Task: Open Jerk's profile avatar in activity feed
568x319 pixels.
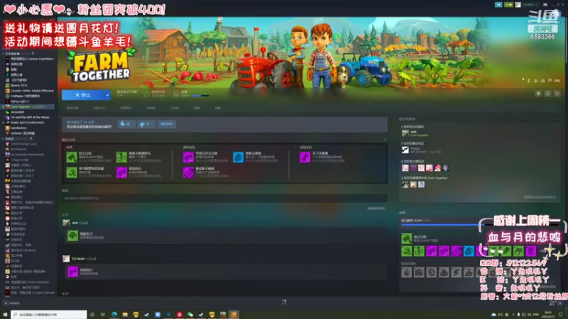Action: [x=66, y=223]
